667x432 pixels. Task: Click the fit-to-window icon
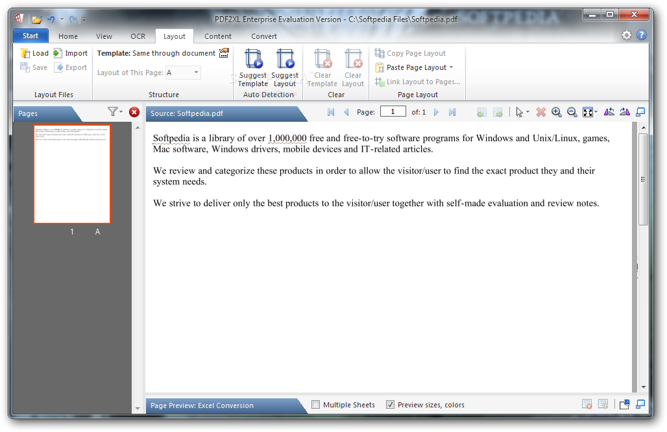click(x=587, y=112)
